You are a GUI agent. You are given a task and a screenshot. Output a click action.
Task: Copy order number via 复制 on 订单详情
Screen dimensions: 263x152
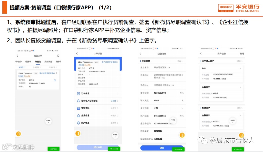coord(96,62)
